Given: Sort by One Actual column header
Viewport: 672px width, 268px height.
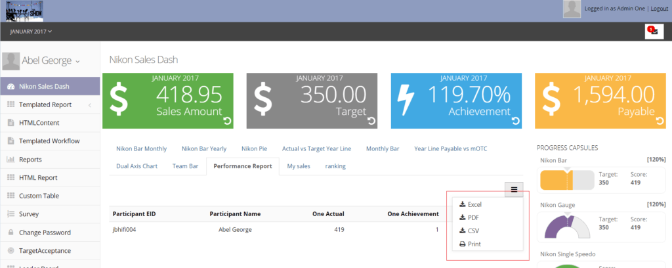Looking at the screenshot, I should (328, 214).
